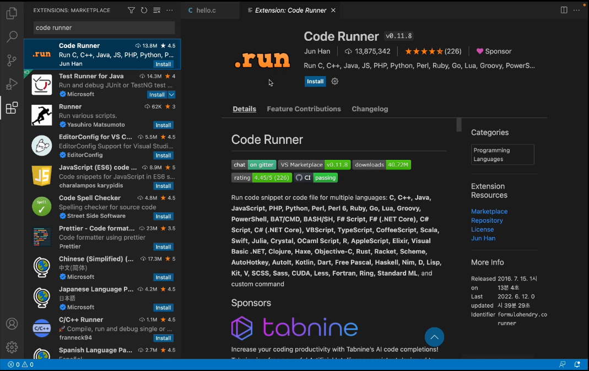Select EditorConfig extension mouse icon

(42, 146)
